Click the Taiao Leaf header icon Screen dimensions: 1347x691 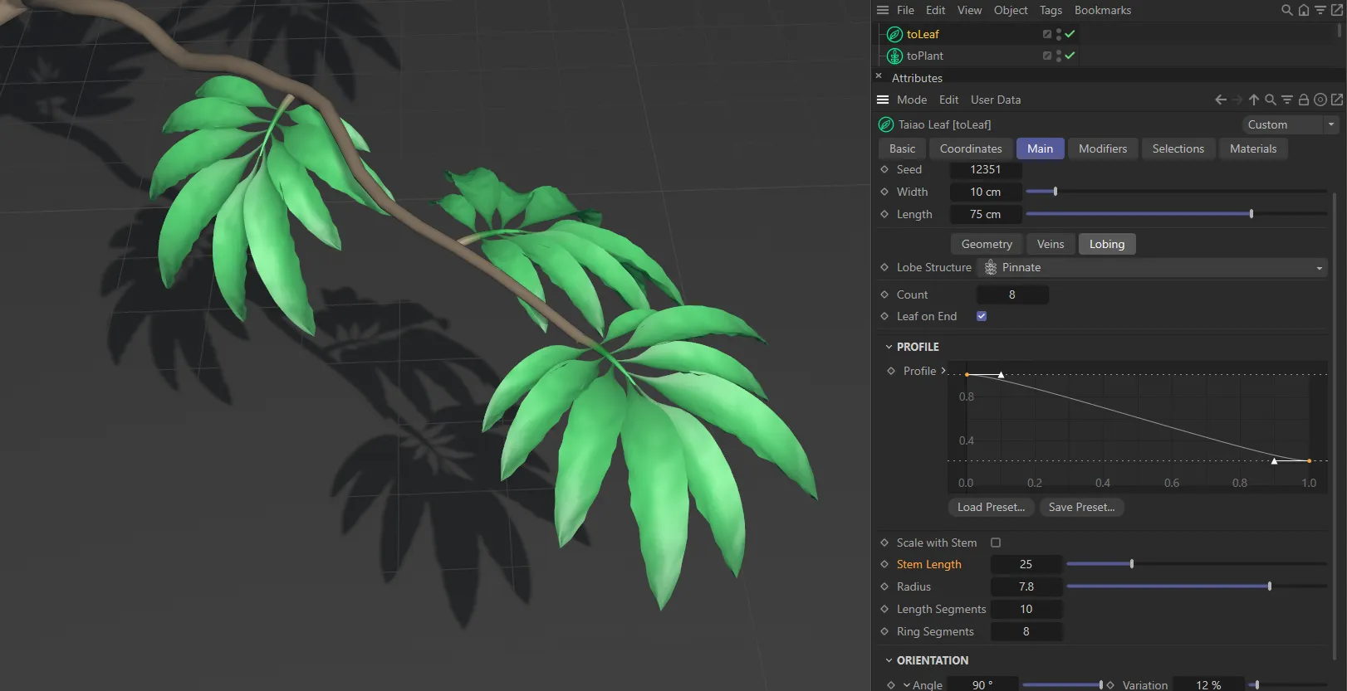click(x=886, y=124)
